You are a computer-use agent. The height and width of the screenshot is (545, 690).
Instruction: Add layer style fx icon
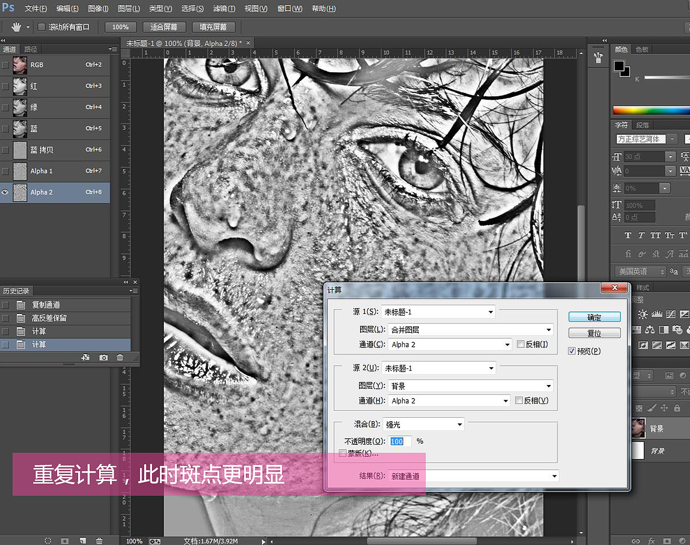(651, 541)
